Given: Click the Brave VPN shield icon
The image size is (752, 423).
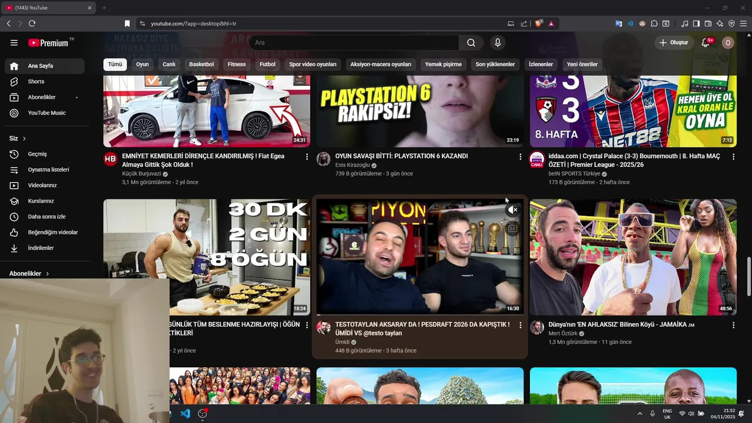Looking at the screenshot, I should 731,23.
